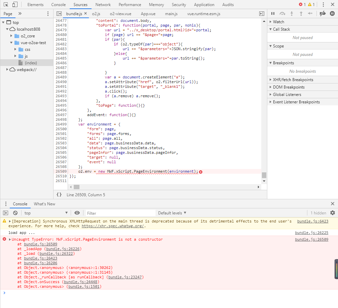Pretty print the source with the braces icon
338x308 pixels.
tap(59, 195)
